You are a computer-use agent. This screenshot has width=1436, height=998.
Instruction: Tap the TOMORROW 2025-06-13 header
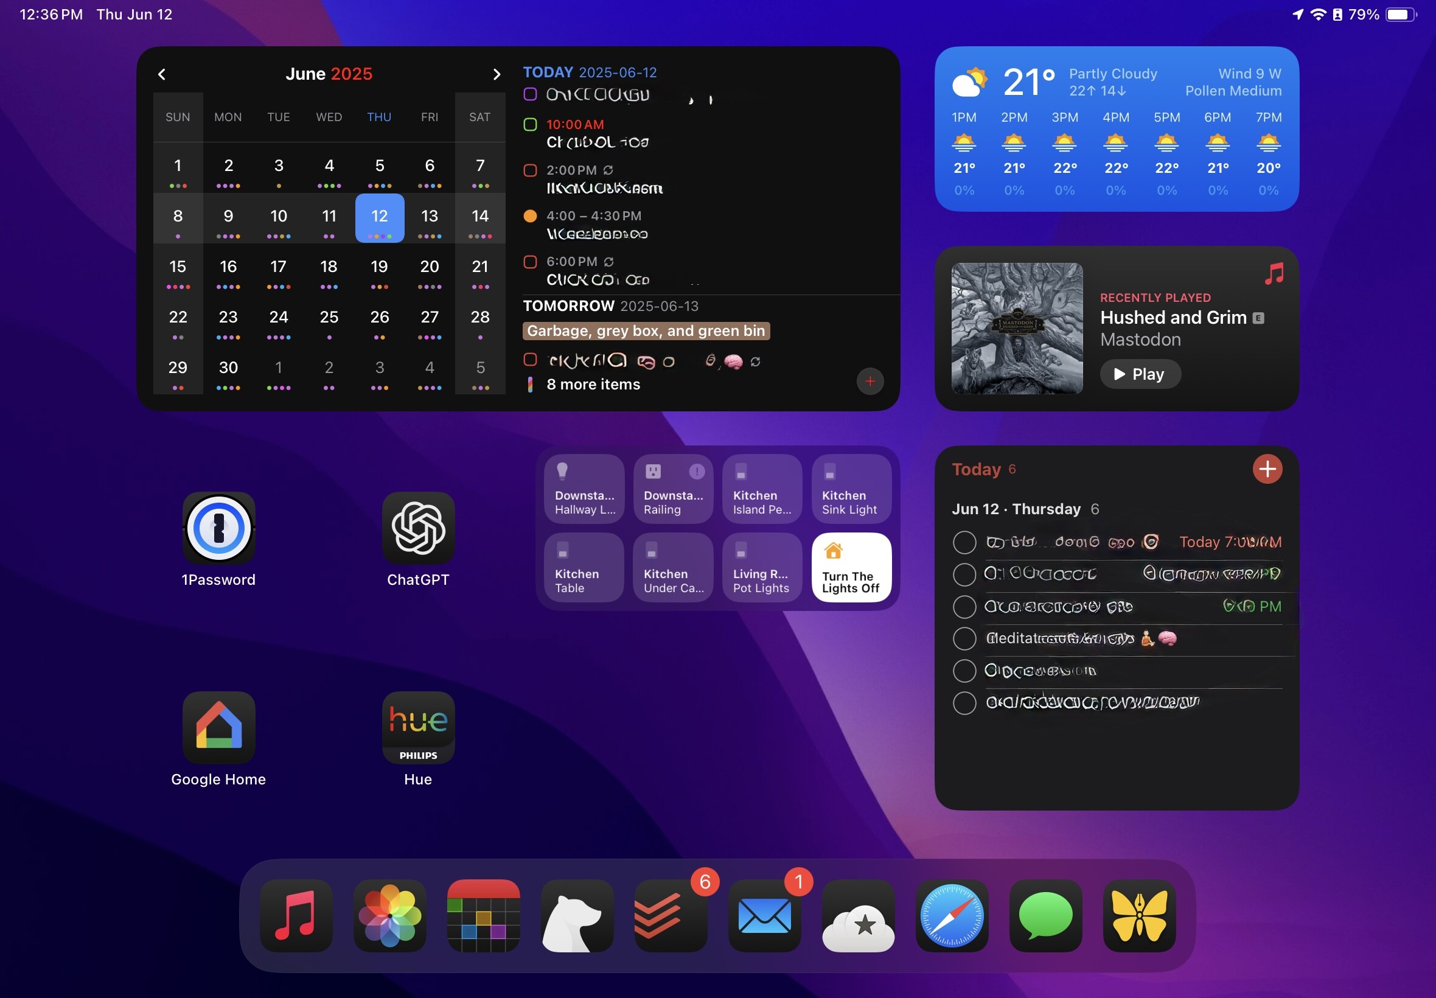(x=610, y=305)
